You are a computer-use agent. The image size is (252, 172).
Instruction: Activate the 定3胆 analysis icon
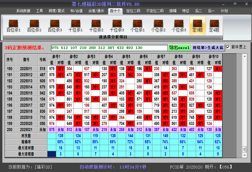[x=198, y=26]
